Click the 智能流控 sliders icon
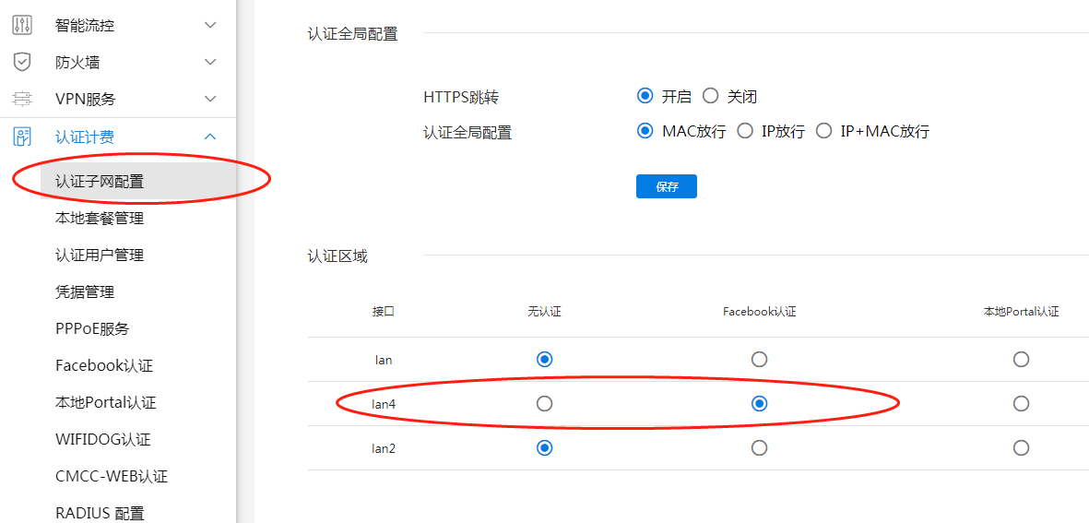The image size is (1089, 523). tap(22, 25)
